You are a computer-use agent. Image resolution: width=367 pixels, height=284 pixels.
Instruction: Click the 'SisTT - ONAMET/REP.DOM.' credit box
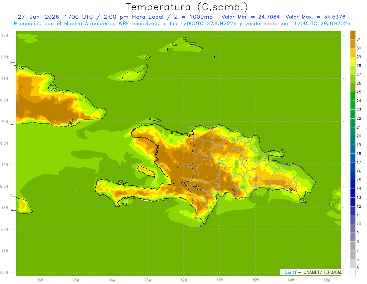point(312,272)
